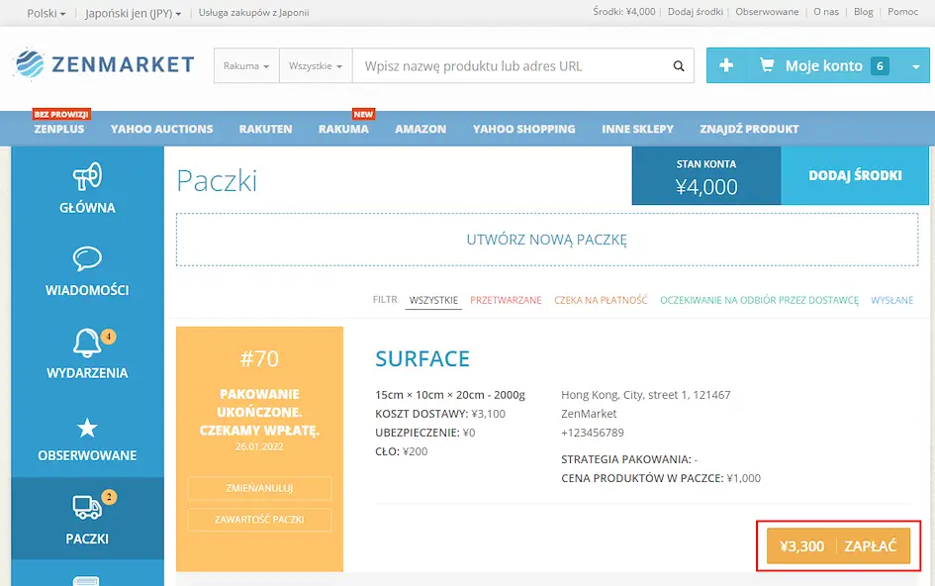Click the date 26.01.2022
Image resolution: width=935 pixels, height=586 pixels.
pyautogui.click(x=259, y=446)
